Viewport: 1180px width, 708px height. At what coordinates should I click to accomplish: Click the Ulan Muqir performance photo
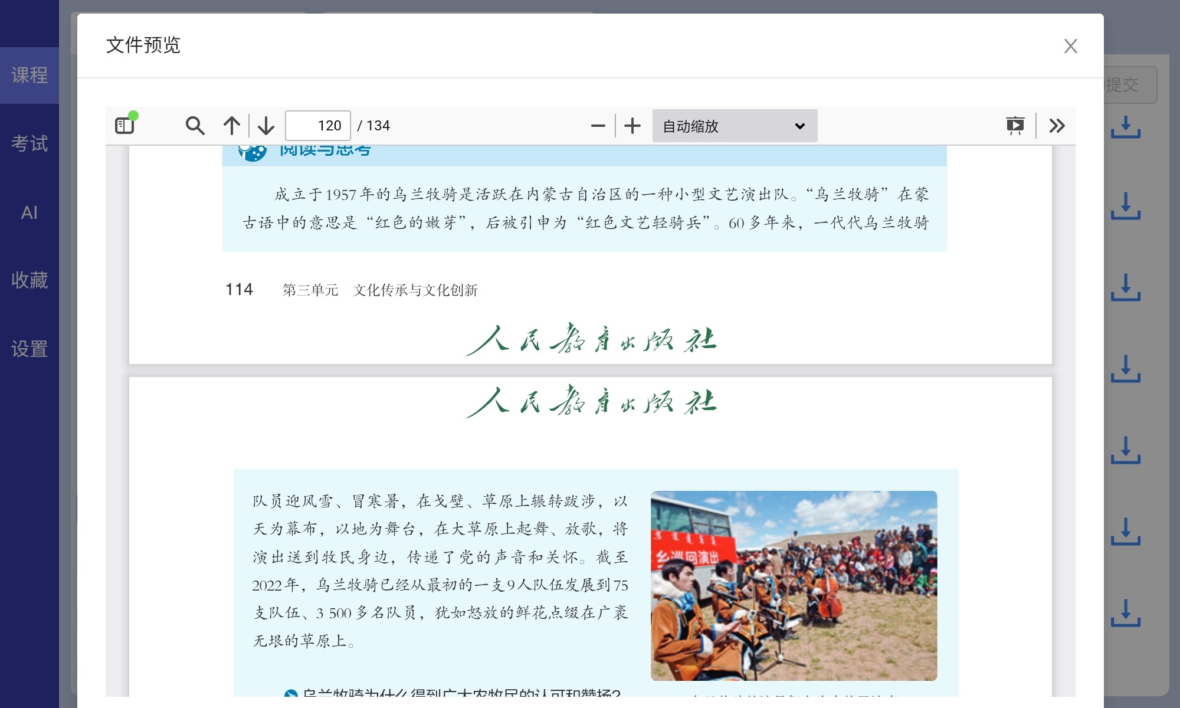[x=794, y=585]
